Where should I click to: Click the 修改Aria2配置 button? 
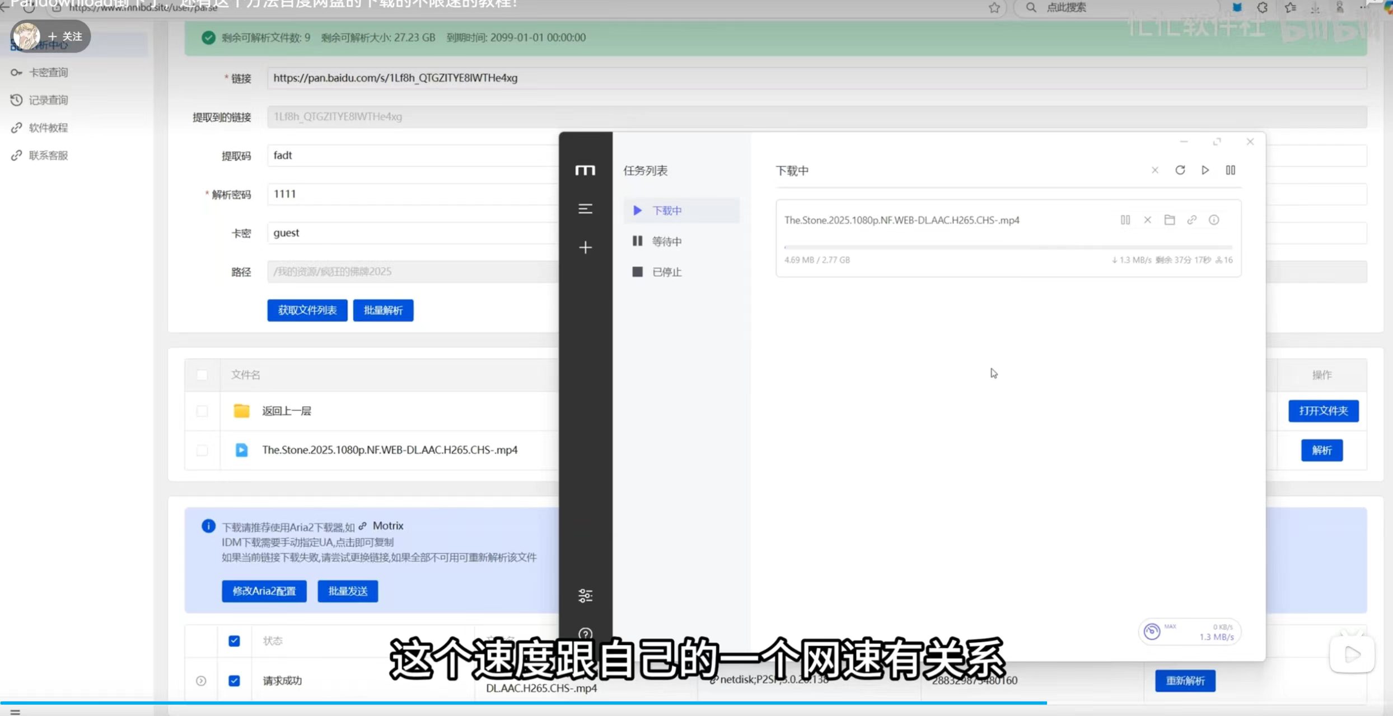tap(264, 591)
